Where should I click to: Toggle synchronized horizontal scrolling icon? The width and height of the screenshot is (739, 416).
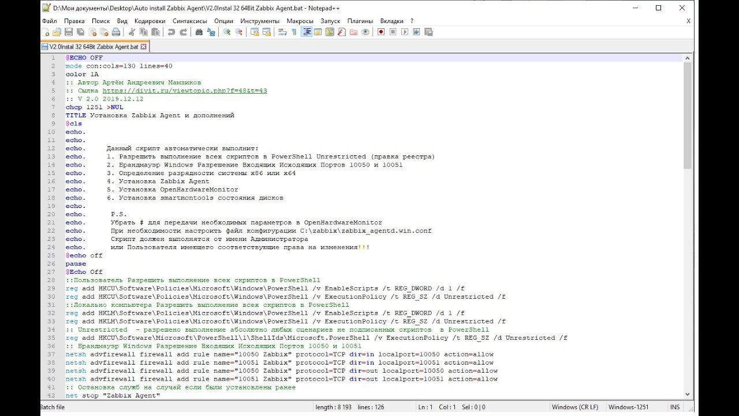266,32
